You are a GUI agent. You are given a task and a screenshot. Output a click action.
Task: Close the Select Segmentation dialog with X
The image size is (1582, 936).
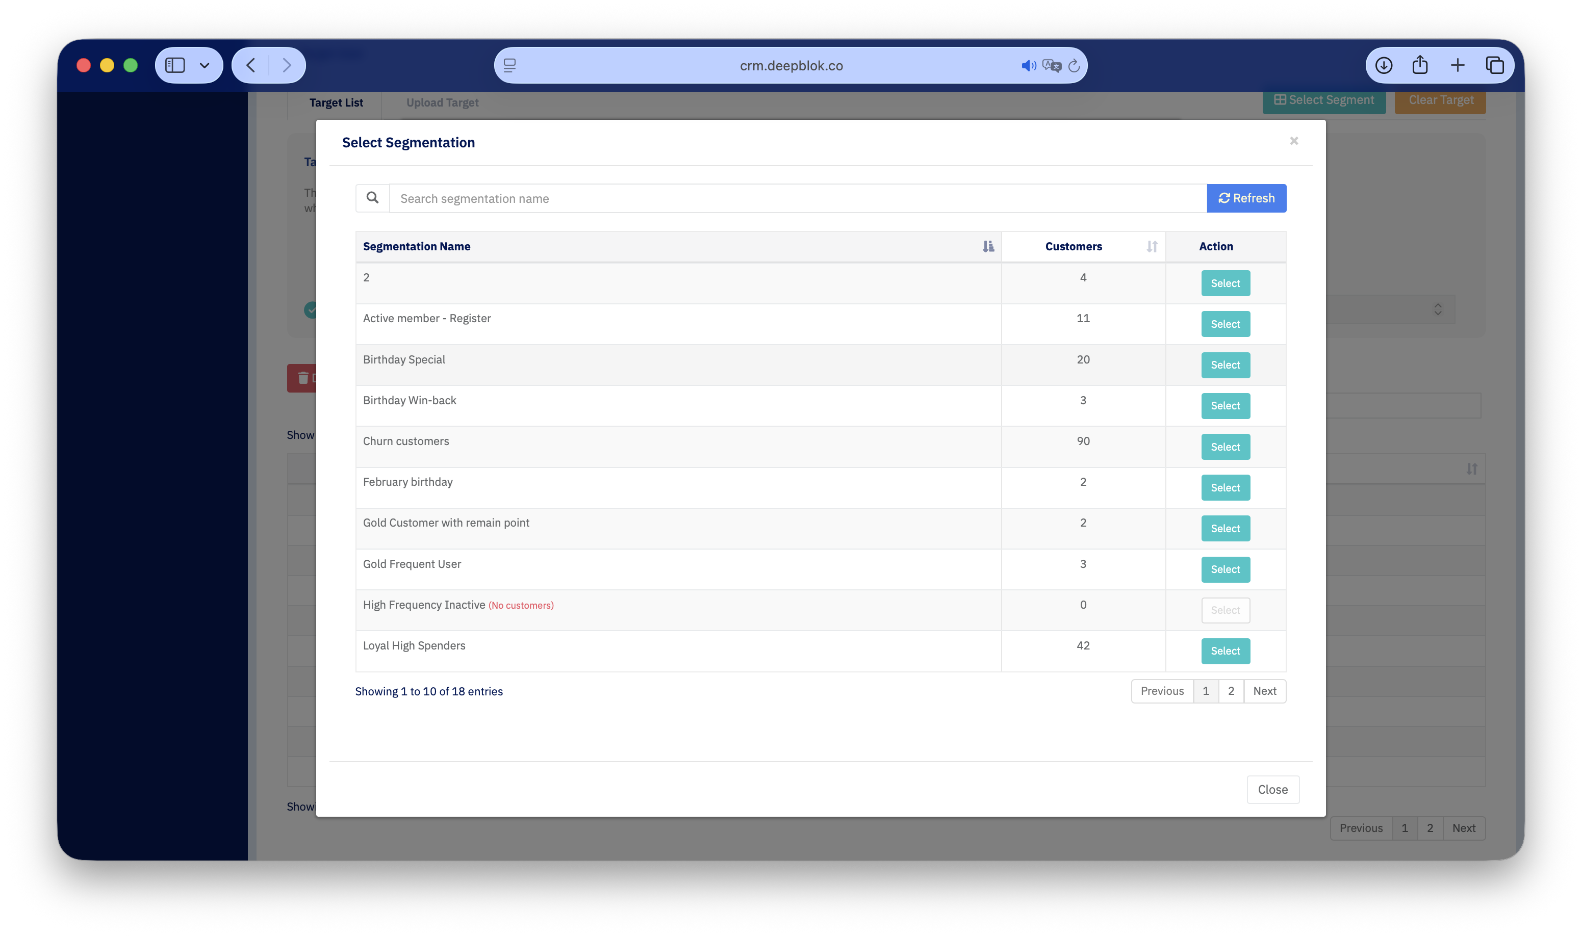coord(1294,141)
